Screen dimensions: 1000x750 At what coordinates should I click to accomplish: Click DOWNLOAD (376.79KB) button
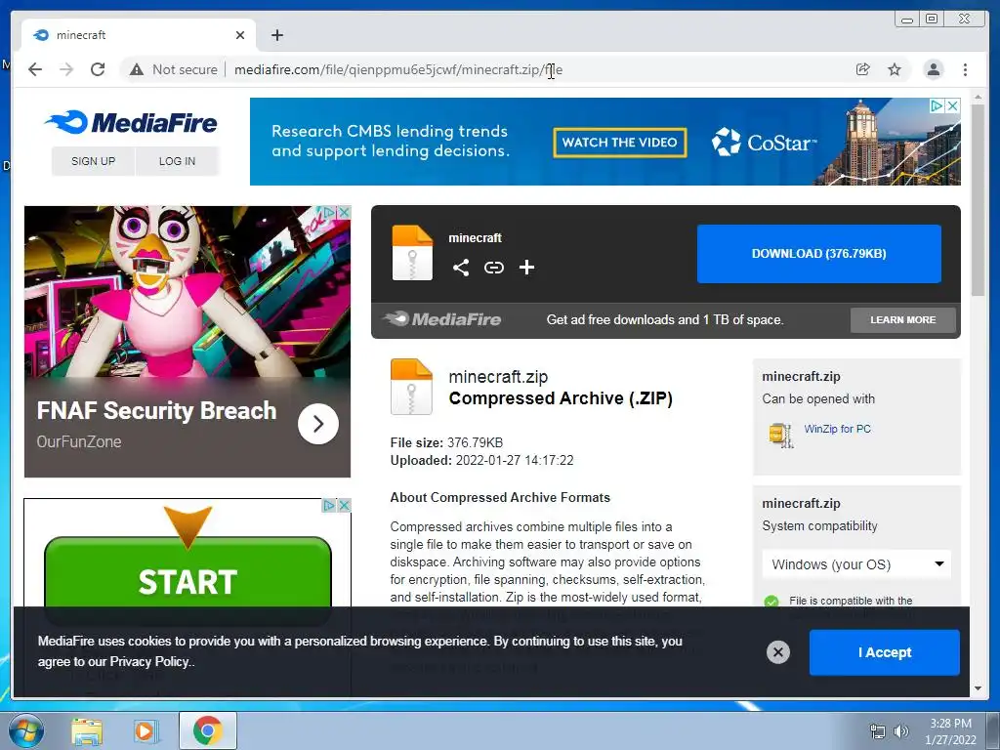tap(819, 254)
